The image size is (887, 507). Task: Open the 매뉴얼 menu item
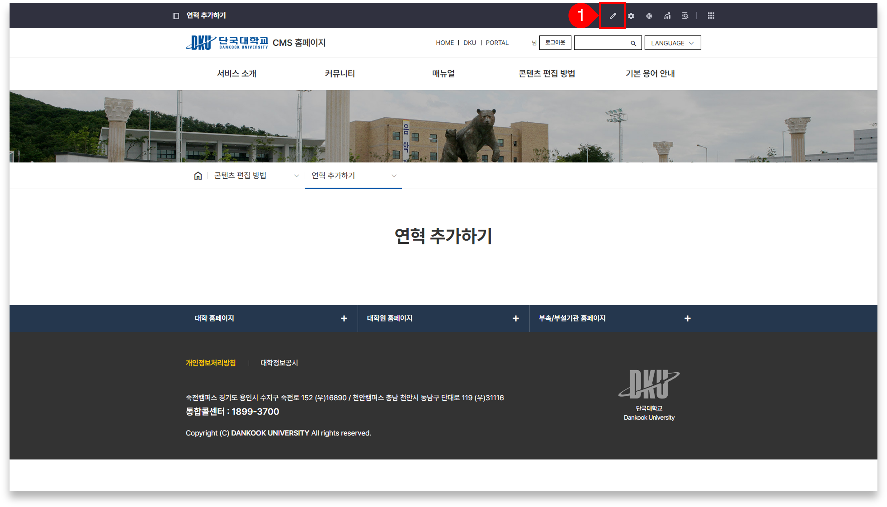click(443, 73)
